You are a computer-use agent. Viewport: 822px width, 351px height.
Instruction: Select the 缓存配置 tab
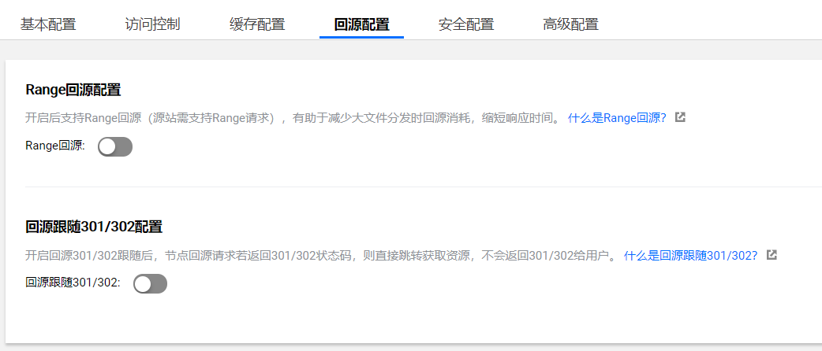point(257,24)
